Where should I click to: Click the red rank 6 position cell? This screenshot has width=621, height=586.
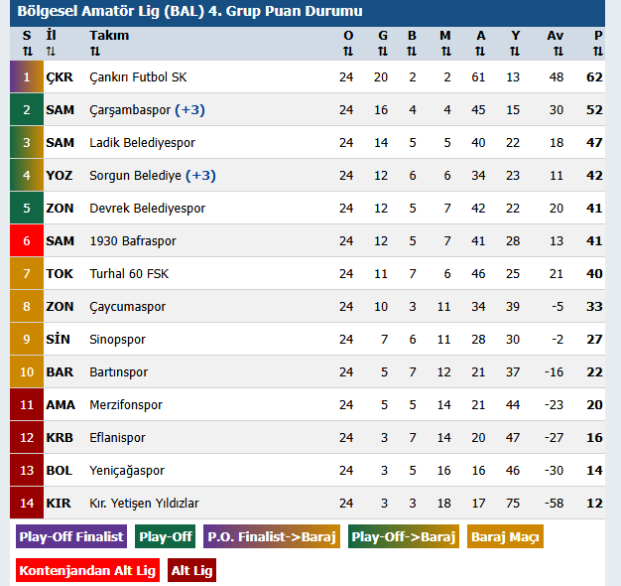point(27,241)
